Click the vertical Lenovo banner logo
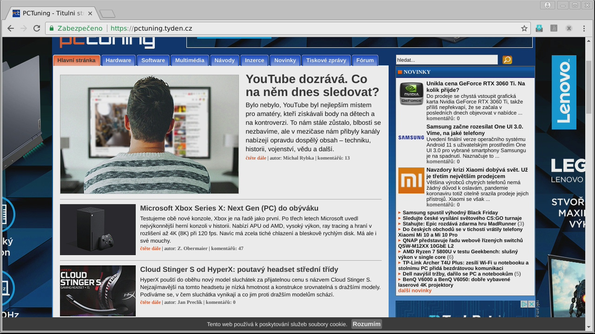595x334 pixels. 564,92
